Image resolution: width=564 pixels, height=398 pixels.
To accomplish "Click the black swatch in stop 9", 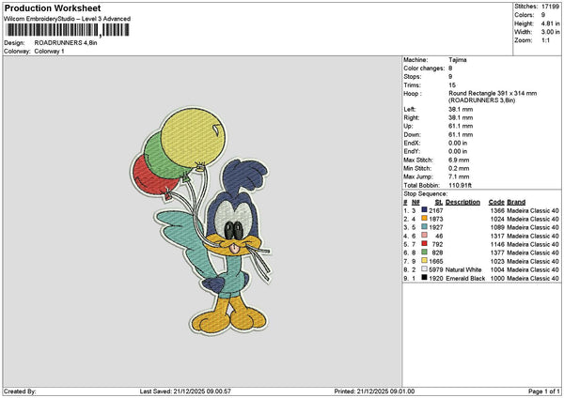I will point(425,278).
